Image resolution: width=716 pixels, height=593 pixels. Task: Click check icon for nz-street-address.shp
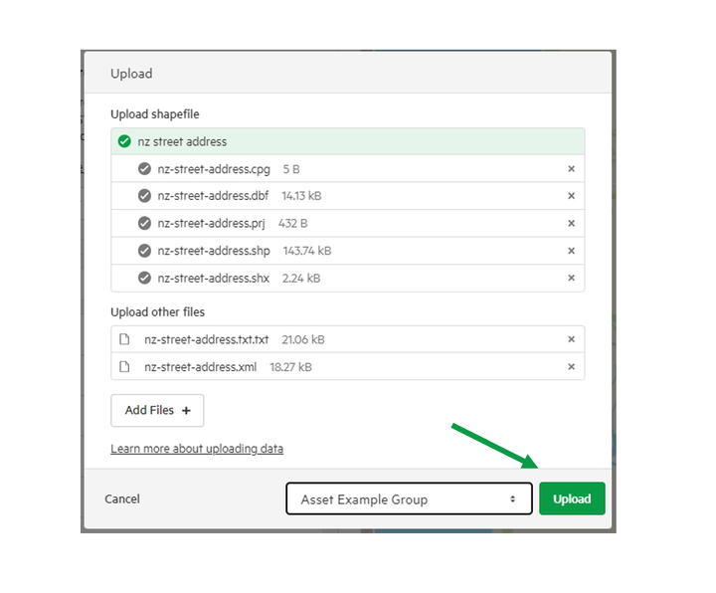(x=144, y=251)
